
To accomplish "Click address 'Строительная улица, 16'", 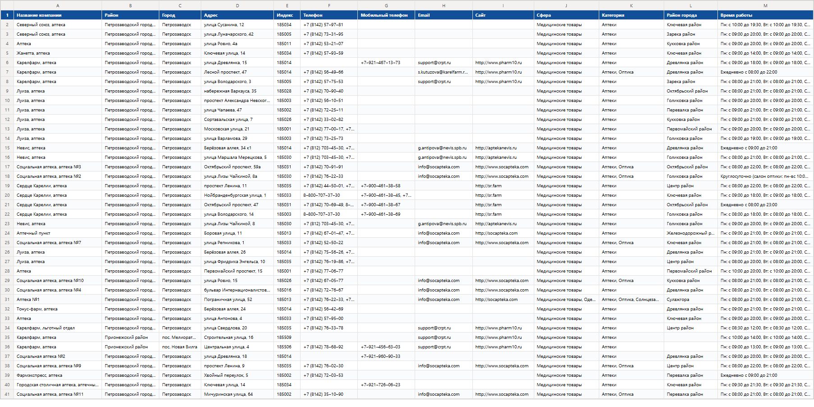I will (237, 338).
